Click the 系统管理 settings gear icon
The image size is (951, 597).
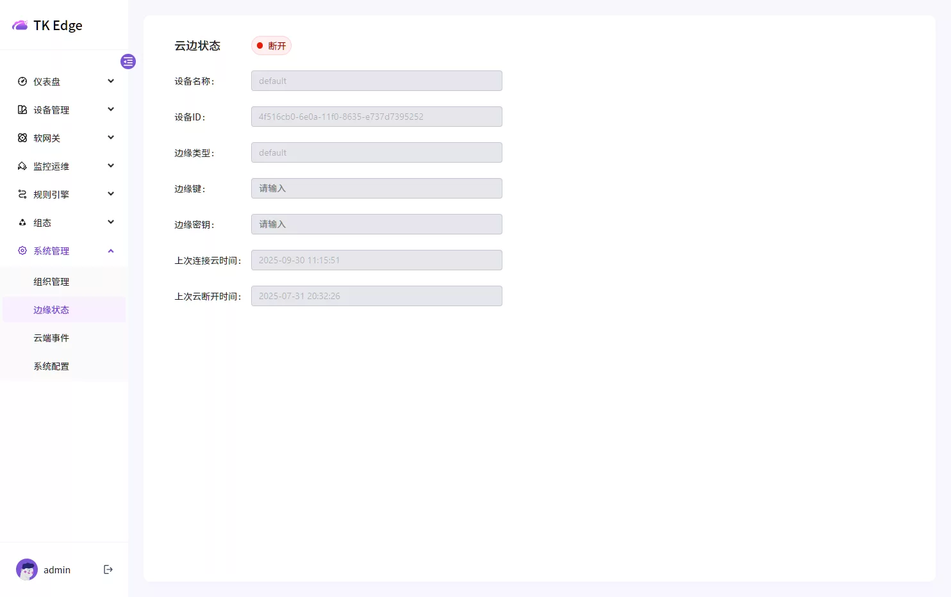point(21,250)
